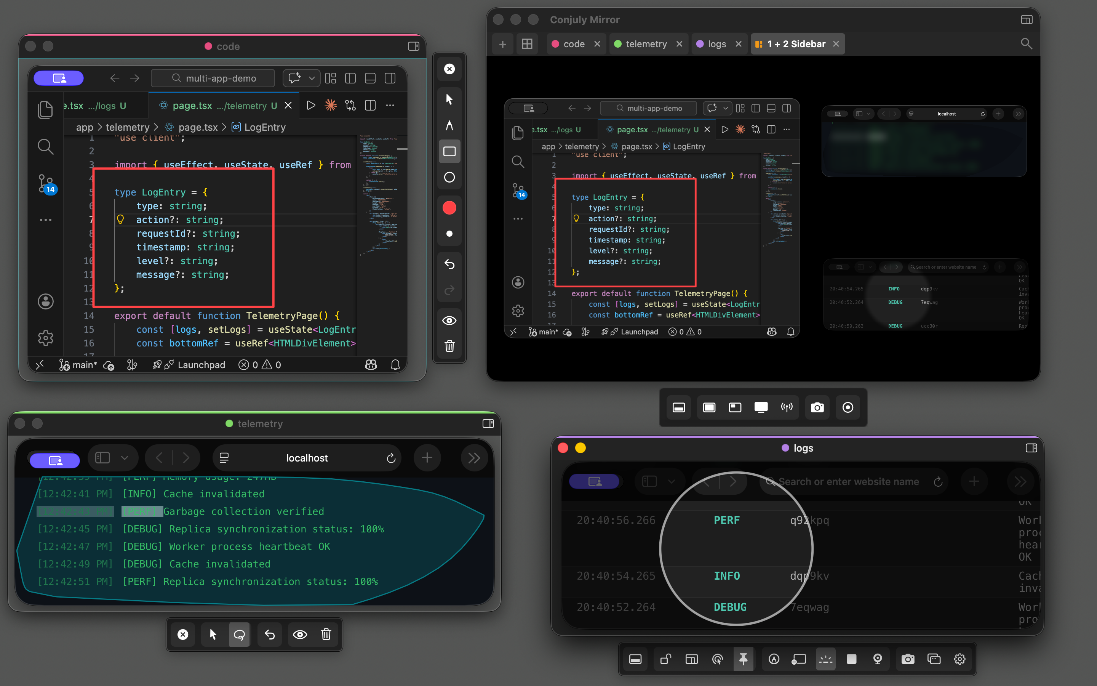Screen dimensions: 1097x686
Task: Select the 1 + 2 Sidebar tab
Action: 796,44
